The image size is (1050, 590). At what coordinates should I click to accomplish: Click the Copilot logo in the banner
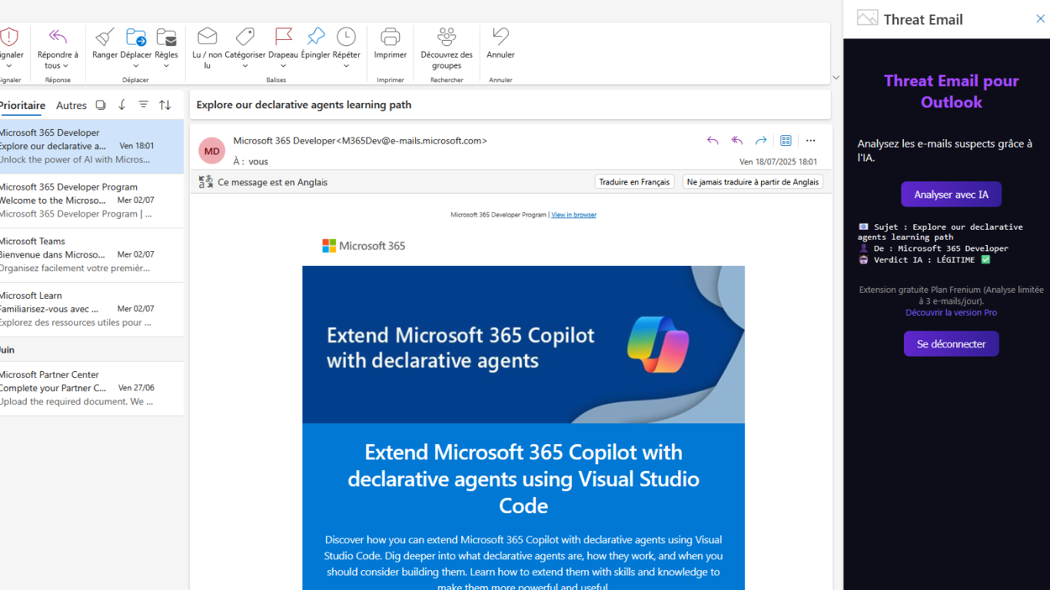(x=658, y=344)
